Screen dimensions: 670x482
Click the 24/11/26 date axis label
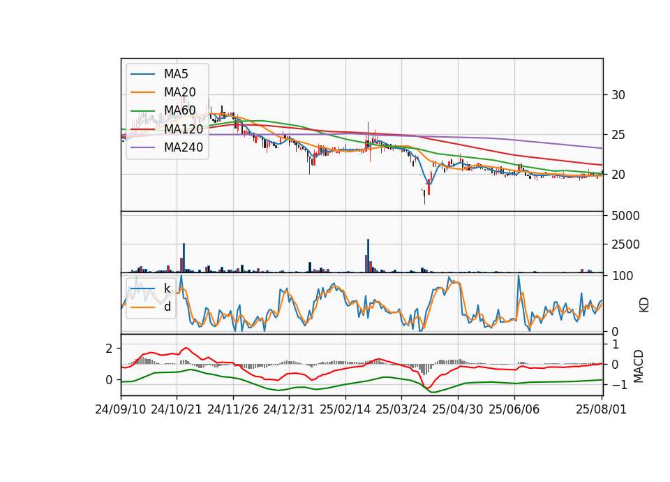point(233,409)
